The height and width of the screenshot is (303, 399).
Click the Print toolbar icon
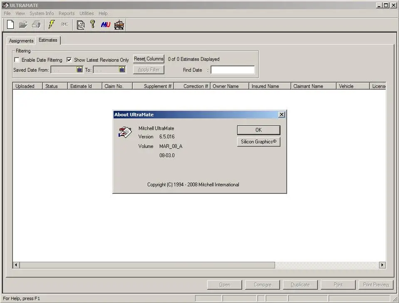pos(36,25)
